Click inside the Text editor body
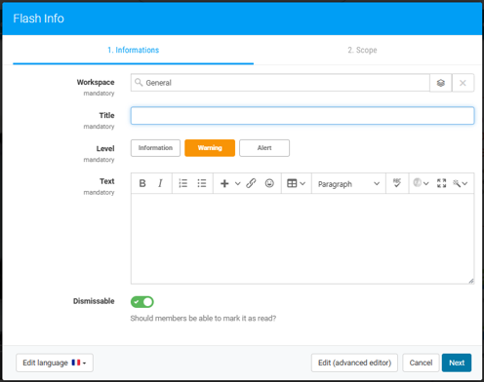 click(x=302, y=239)
